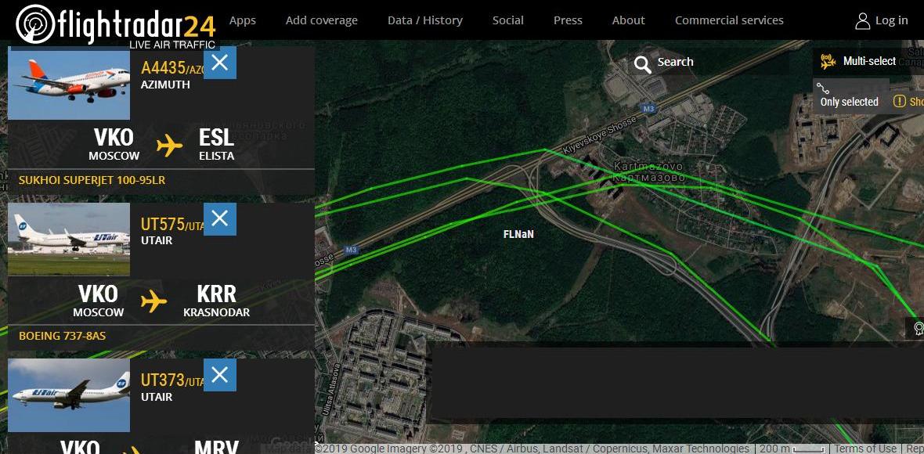The image size is (924, 454).
Task: Open the Commercial services menu
Action: coord(729,20)
